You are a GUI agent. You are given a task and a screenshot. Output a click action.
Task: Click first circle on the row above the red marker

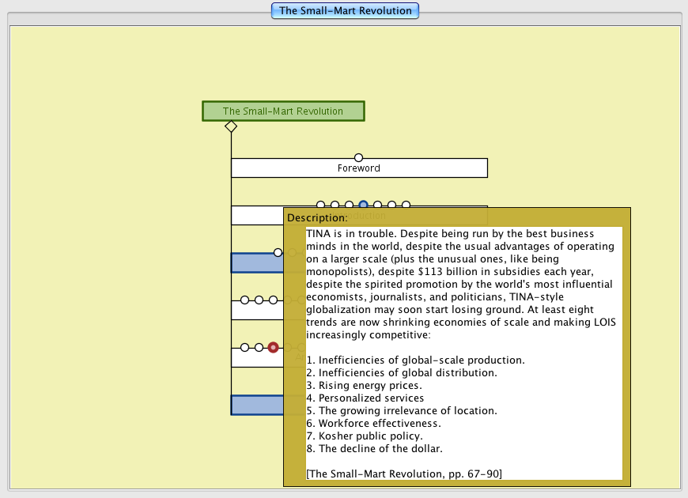tap(244, 300)
